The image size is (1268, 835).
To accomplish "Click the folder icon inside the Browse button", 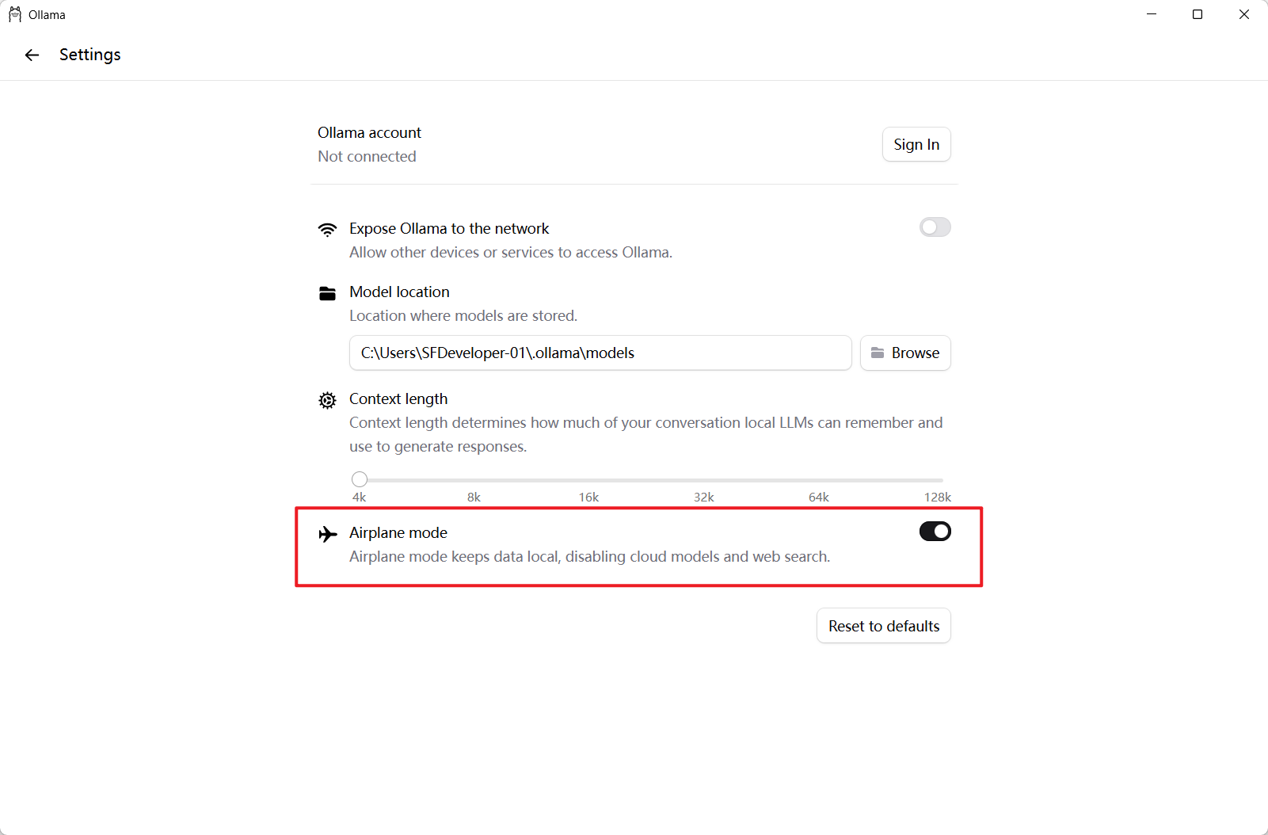I will [x=878, y=353].
